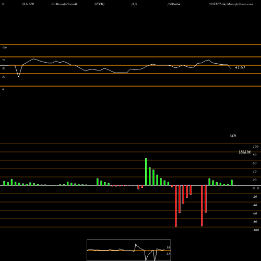Screen dimensions: 261x261
Task: Click the mini chart value 13
Action: click(x=168, y=247)
